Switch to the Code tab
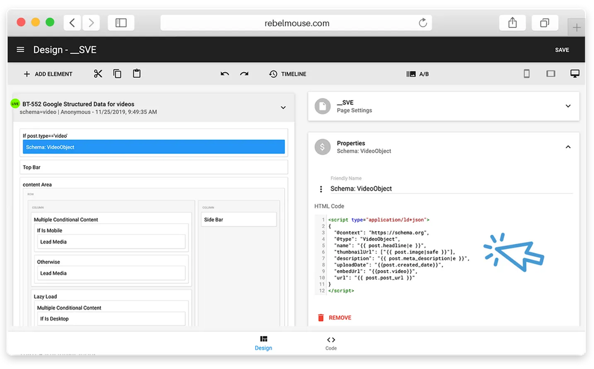Image resolution: width=594 pixels, height=369 pixels. point(330,343)
